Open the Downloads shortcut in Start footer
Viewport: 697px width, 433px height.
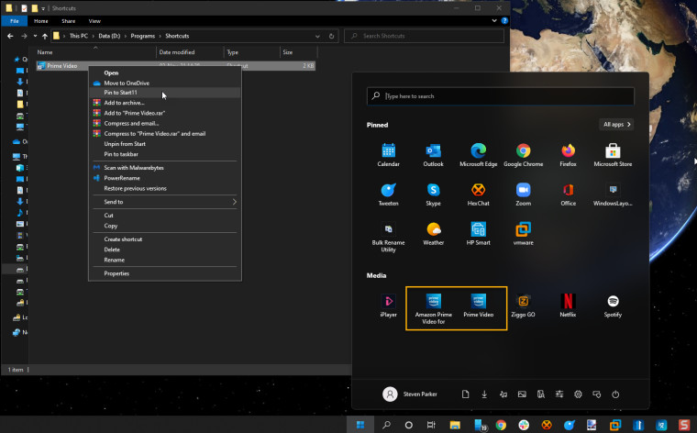coord(484,394)
